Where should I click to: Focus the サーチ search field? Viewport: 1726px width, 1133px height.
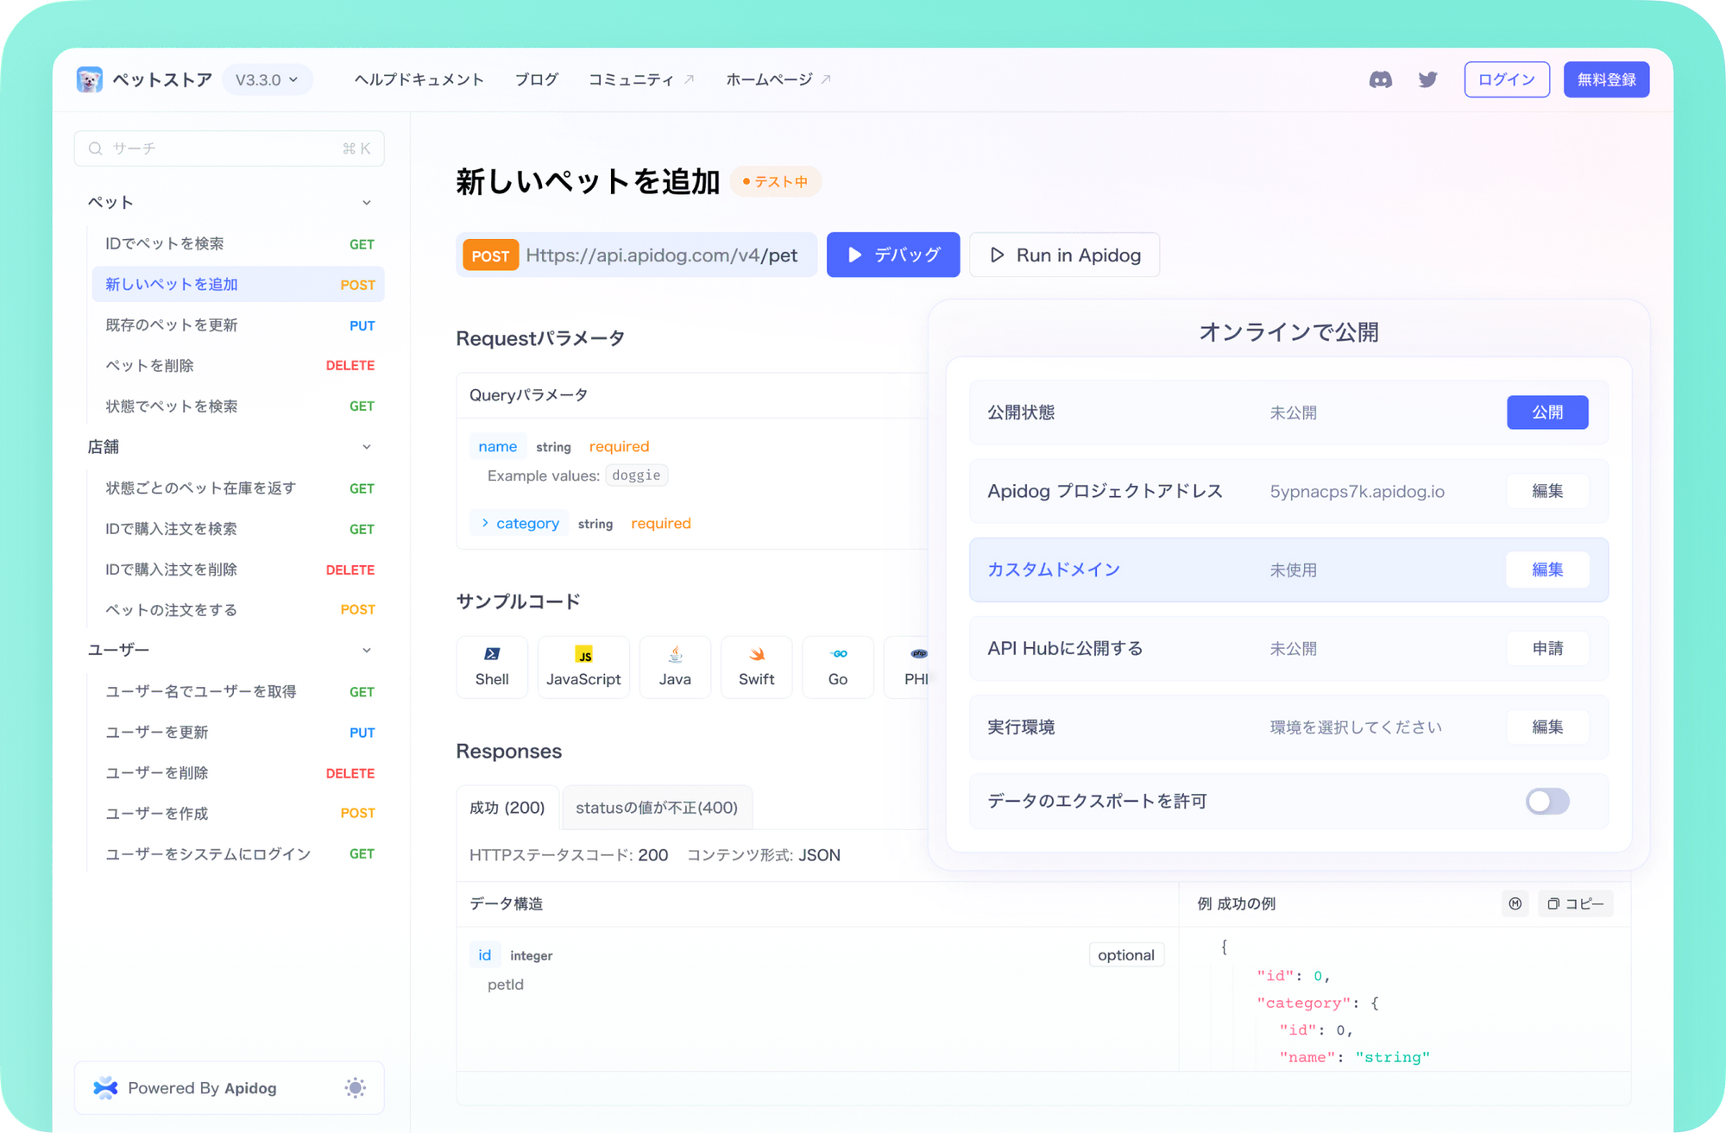[x=230, y=148]
